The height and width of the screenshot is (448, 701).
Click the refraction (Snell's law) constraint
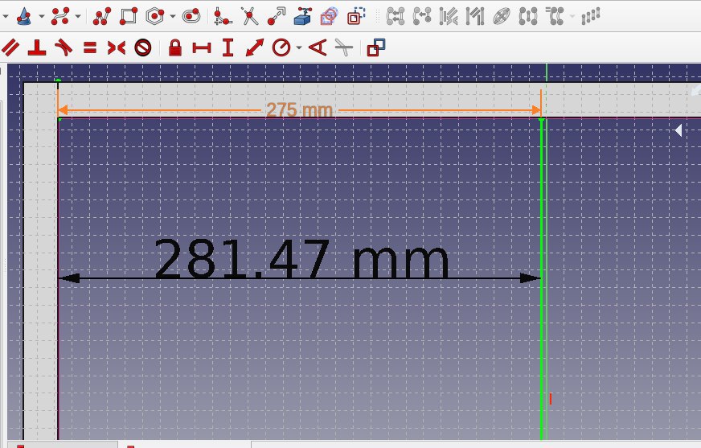pos(344,47)
